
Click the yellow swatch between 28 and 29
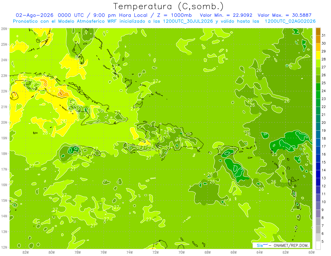tap(318, 55)
